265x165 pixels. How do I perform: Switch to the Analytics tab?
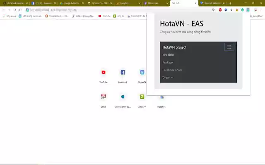[x=128, y=3]
